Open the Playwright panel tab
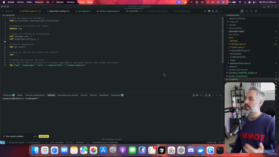The width and height of the screenshot is (279, 157). 104,95
